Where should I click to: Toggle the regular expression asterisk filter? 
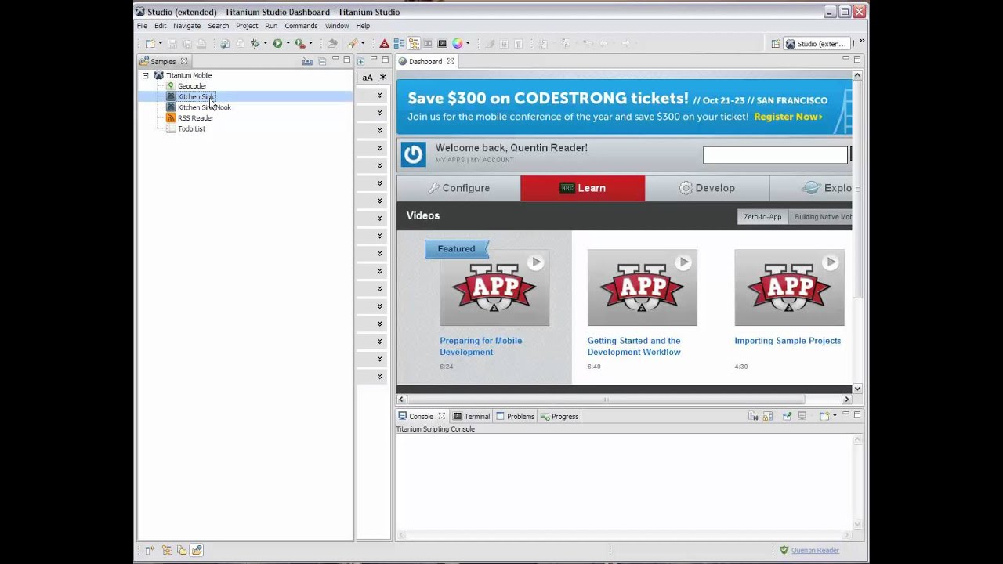coord(382,78)
